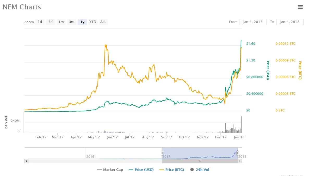Click the Price (USD) axis title

(x=268, y=70)
